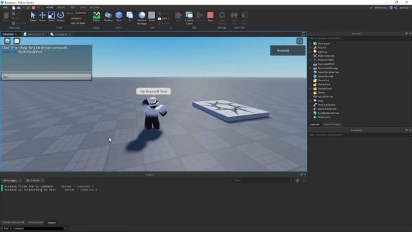Click the new file icon in the quick access bar
Screen dimensions: 412x232
(x=14, y=8)
